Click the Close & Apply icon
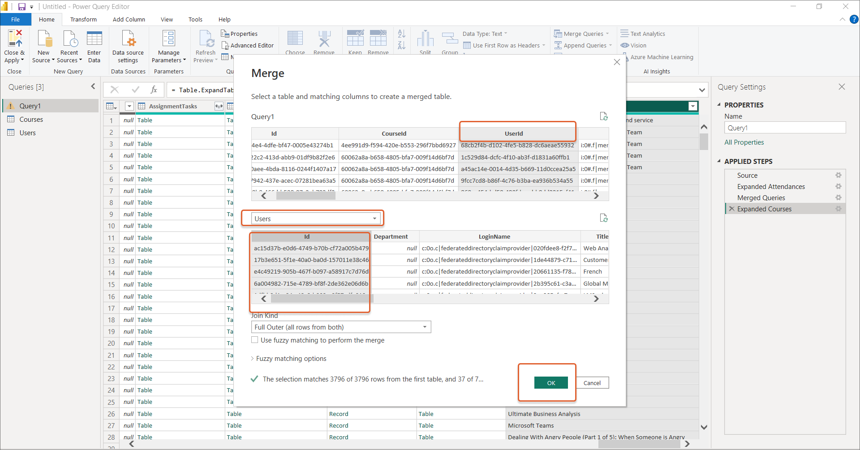This screenshot has width=860, height=450. (x=15, y=39)
